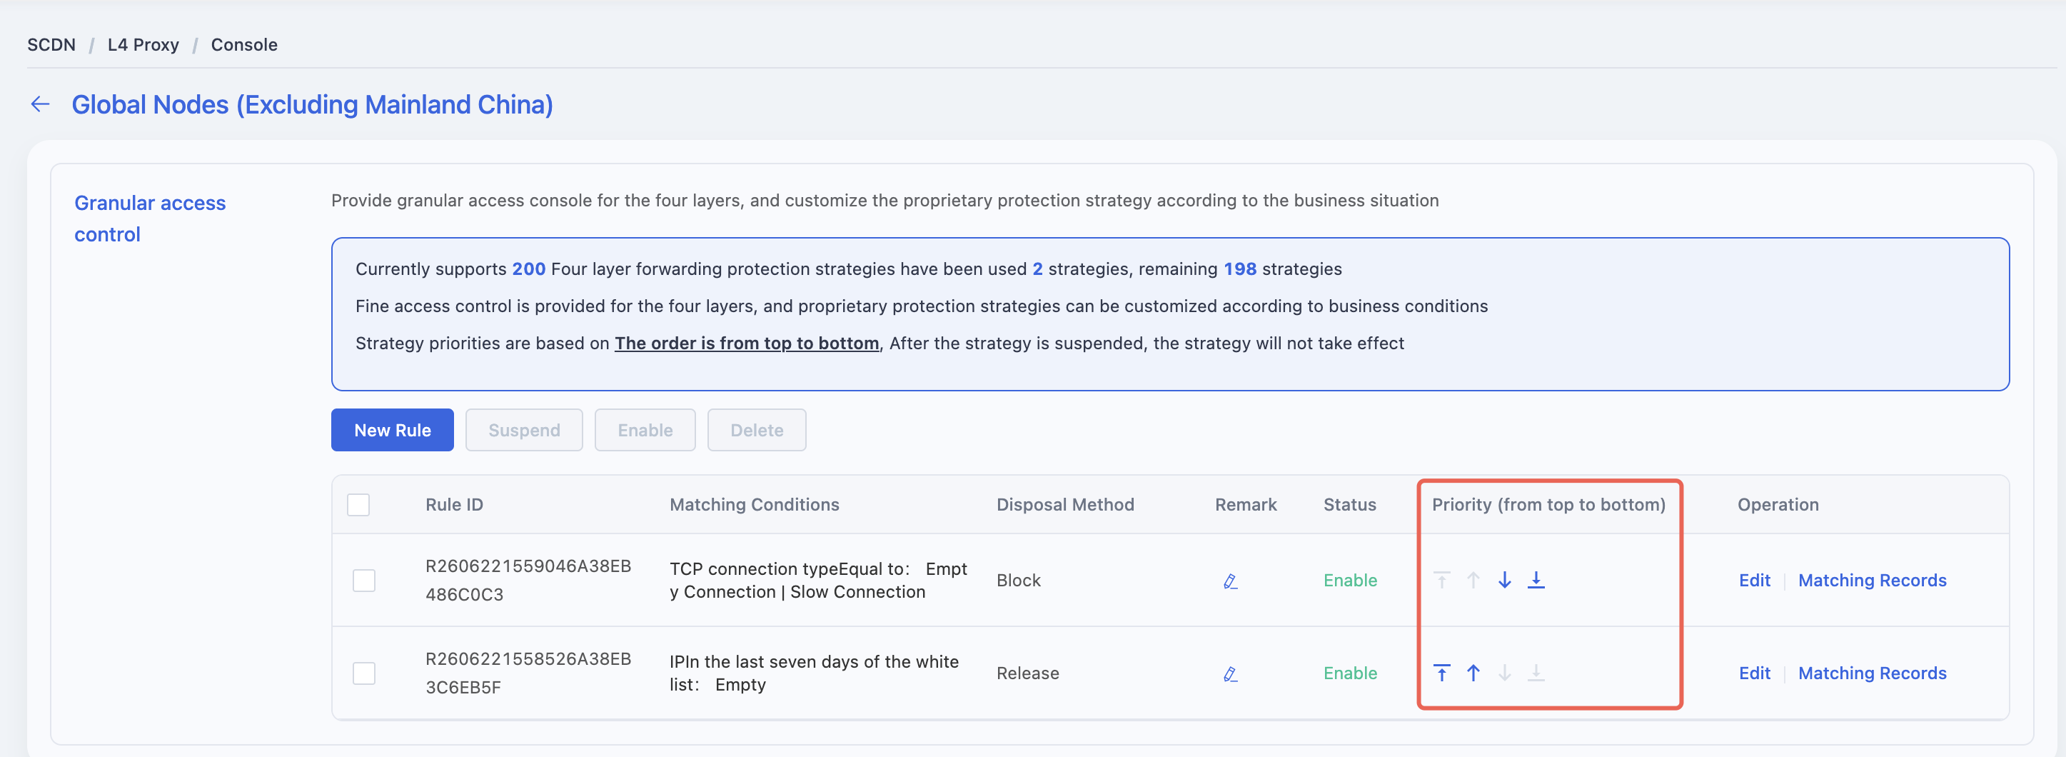Open Edit for the Block rule

click(1754, 580)
